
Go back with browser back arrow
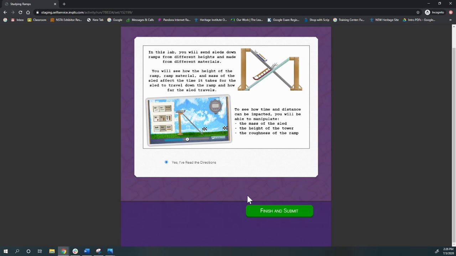click(x=5, y=12)
